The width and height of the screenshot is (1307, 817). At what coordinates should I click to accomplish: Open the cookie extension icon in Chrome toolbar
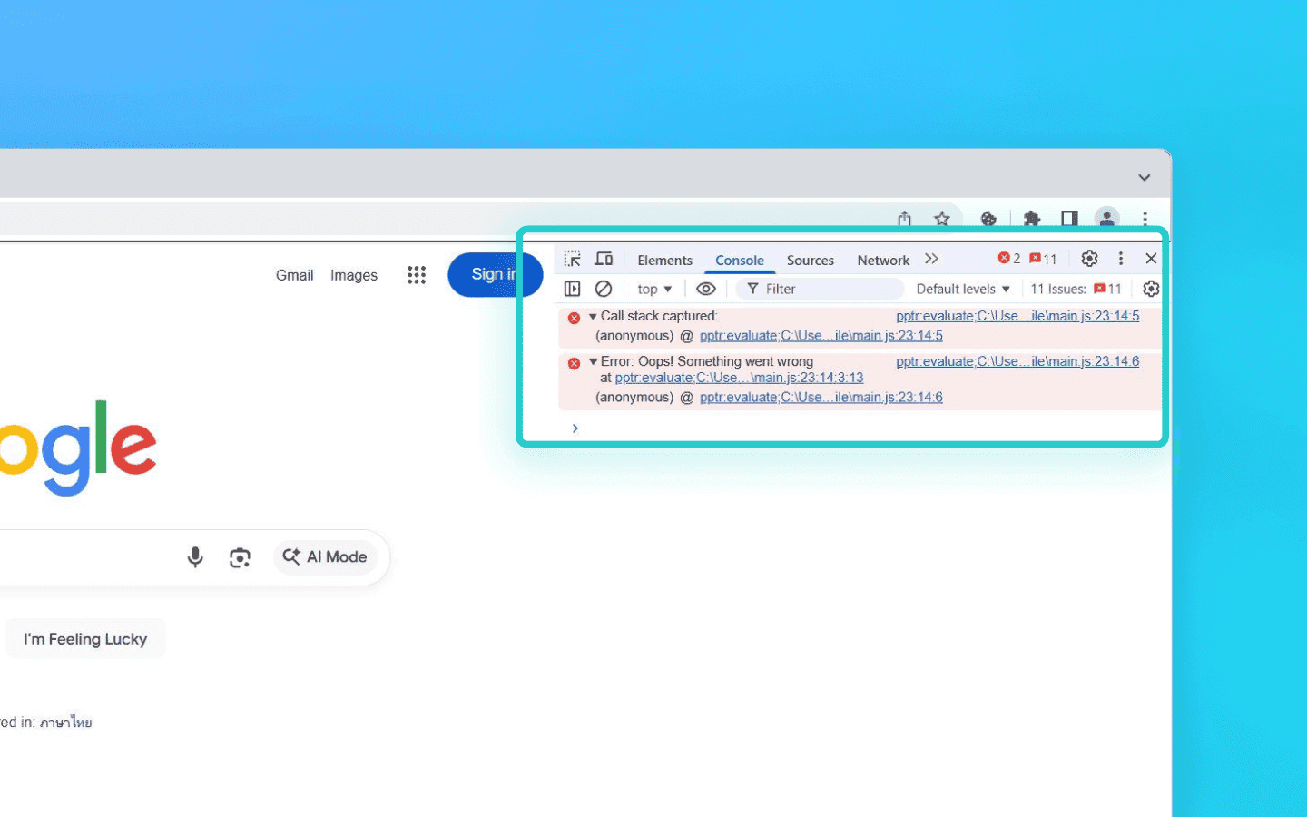(989, 219)
